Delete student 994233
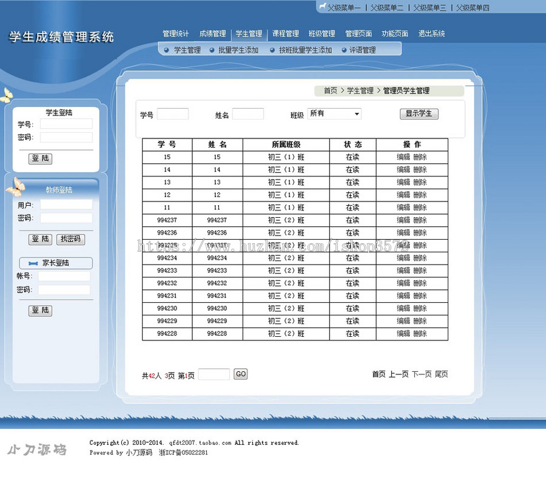Screen dimensions: 546x489 tap(420, 271)
